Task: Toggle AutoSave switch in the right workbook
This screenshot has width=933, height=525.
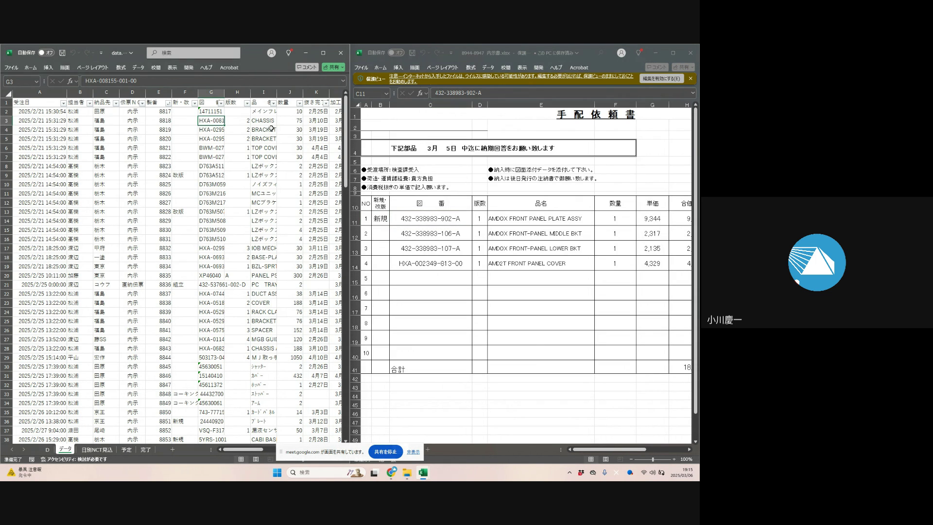Action: tap(397, 52)
